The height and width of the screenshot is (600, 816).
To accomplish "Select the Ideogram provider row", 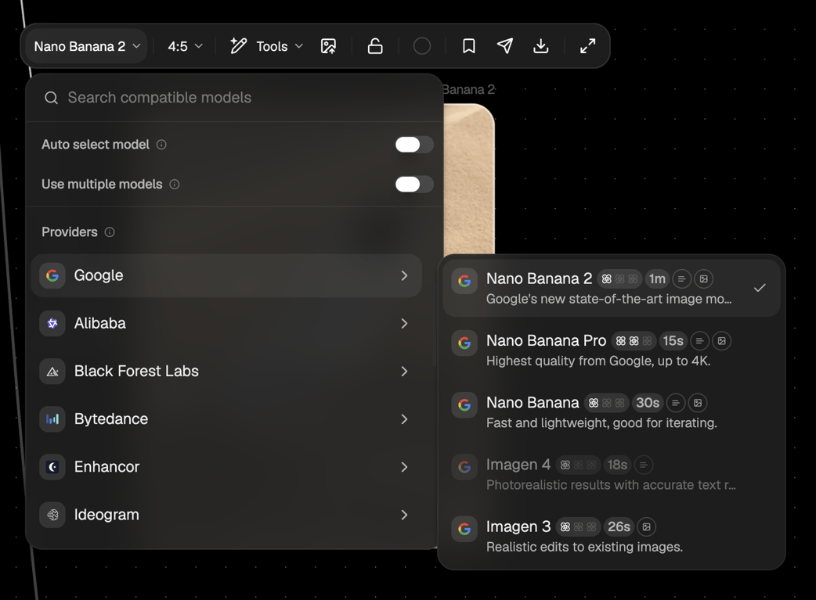I will click(x=226, y=515).
